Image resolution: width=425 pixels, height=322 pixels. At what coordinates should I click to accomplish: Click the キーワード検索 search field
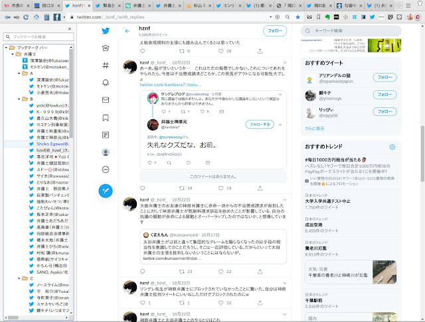[x=351, y=31]
